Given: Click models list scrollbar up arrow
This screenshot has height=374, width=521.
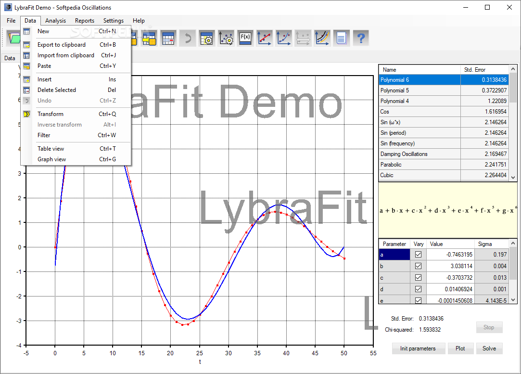Looking at the screenshot, I should (513, 69).
